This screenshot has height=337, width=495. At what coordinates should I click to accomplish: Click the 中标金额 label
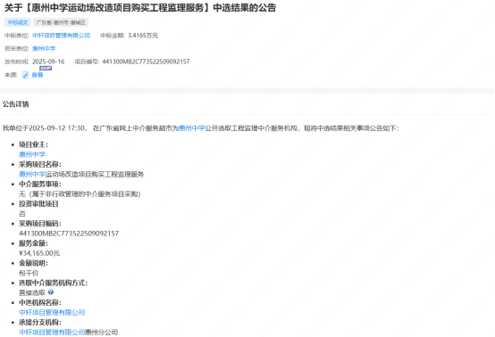point(113,36)
